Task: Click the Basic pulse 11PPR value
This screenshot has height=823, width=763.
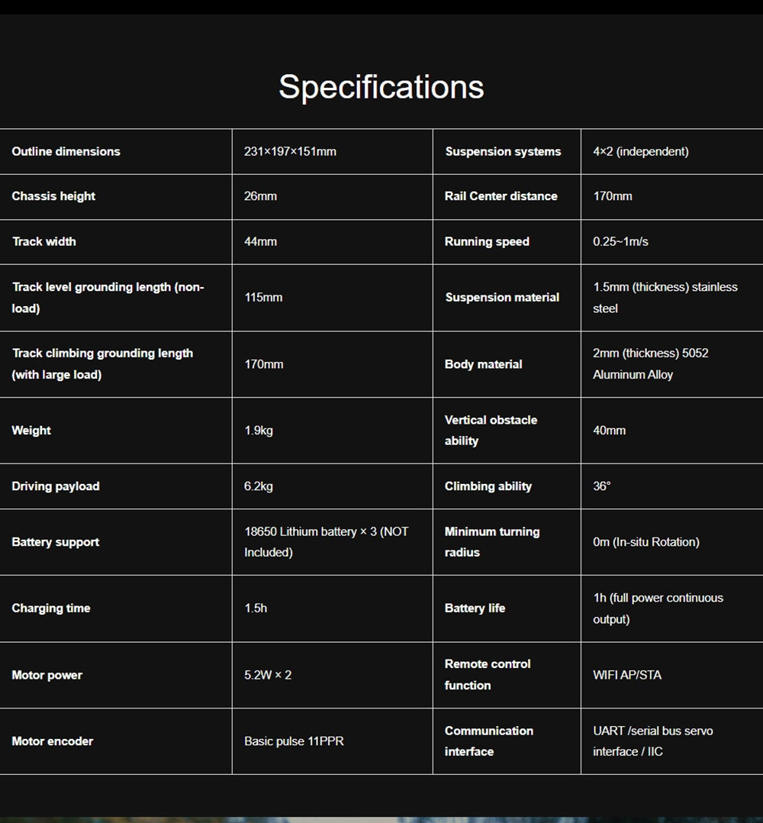Action: 294,741
